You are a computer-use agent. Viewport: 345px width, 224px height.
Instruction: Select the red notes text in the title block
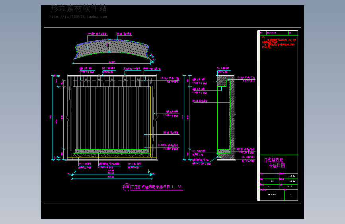click(279, 43)
